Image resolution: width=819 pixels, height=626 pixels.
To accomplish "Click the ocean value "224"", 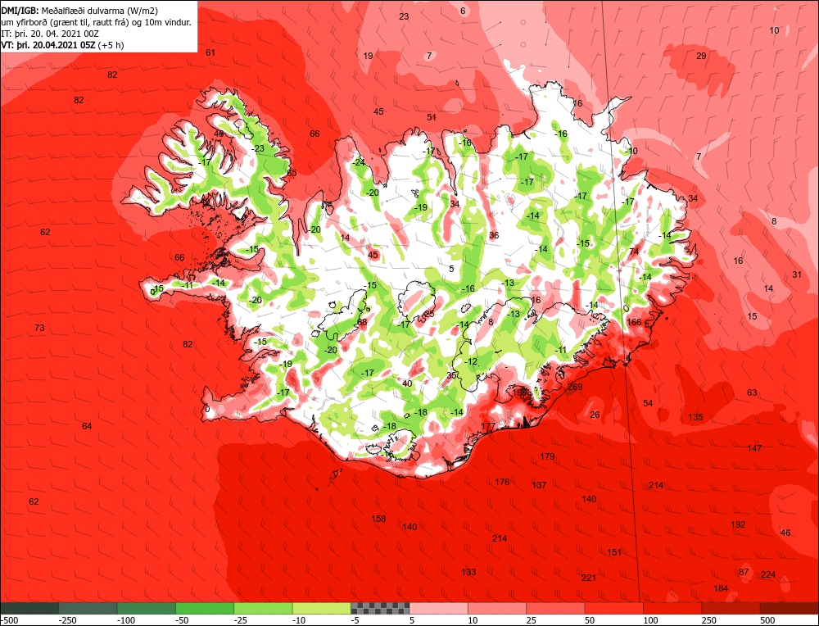I will tap(768, 575).
